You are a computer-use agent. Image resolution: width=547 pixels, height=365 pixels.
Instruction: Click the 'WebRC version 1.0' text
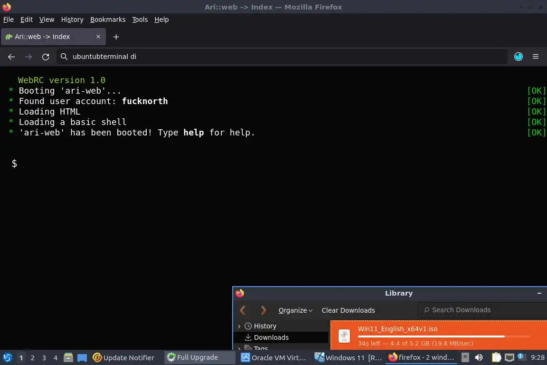tap(62, 80)
